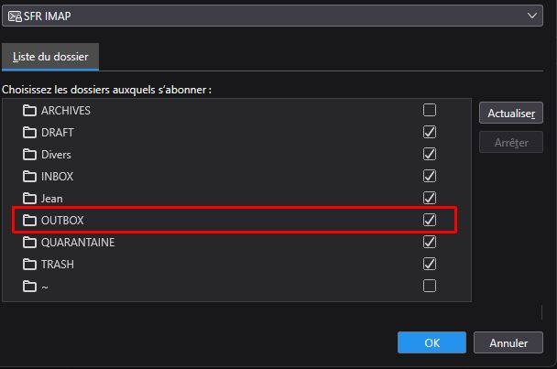Click the Jean folder icon
The width and height of the screenshot is (557, 369).
29,199
